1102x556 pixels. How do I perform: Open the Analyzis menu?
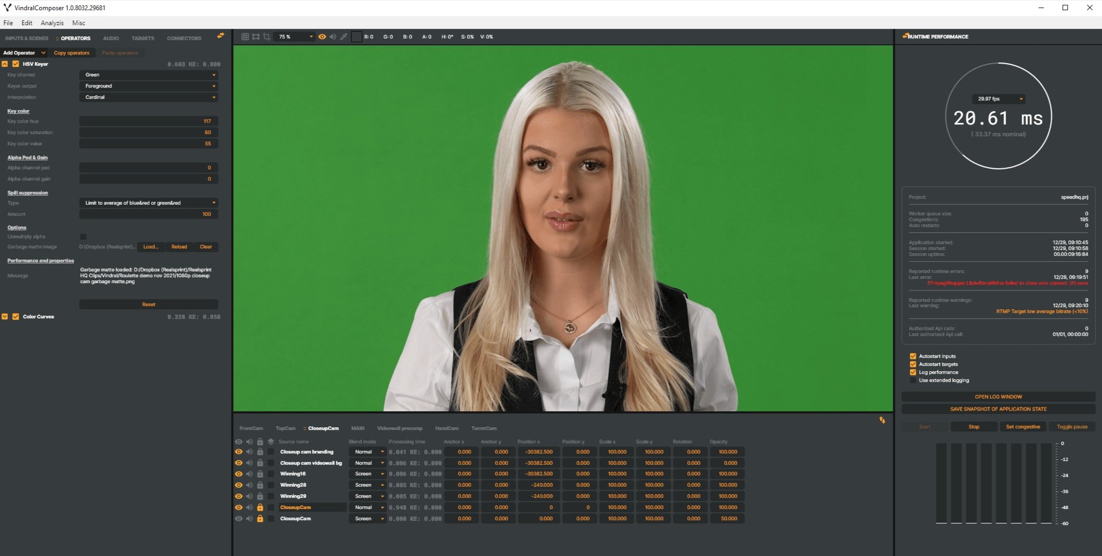pos(51,22)
